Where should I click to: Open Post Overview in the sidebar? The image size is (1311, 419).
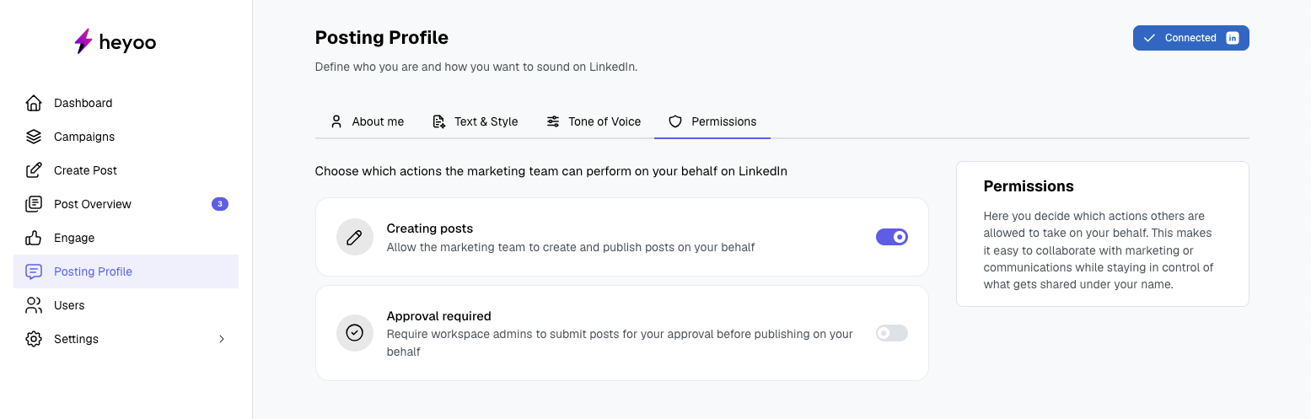pyautogui.click(x=93, y=204)
